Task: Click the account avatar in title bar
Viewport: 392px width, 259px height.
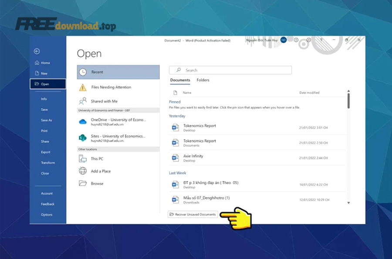Action: 284,40
